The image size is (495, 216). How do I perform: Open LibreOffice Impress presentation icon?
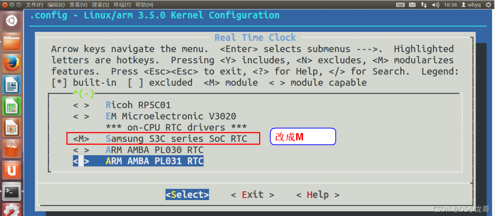click(12, 127)
